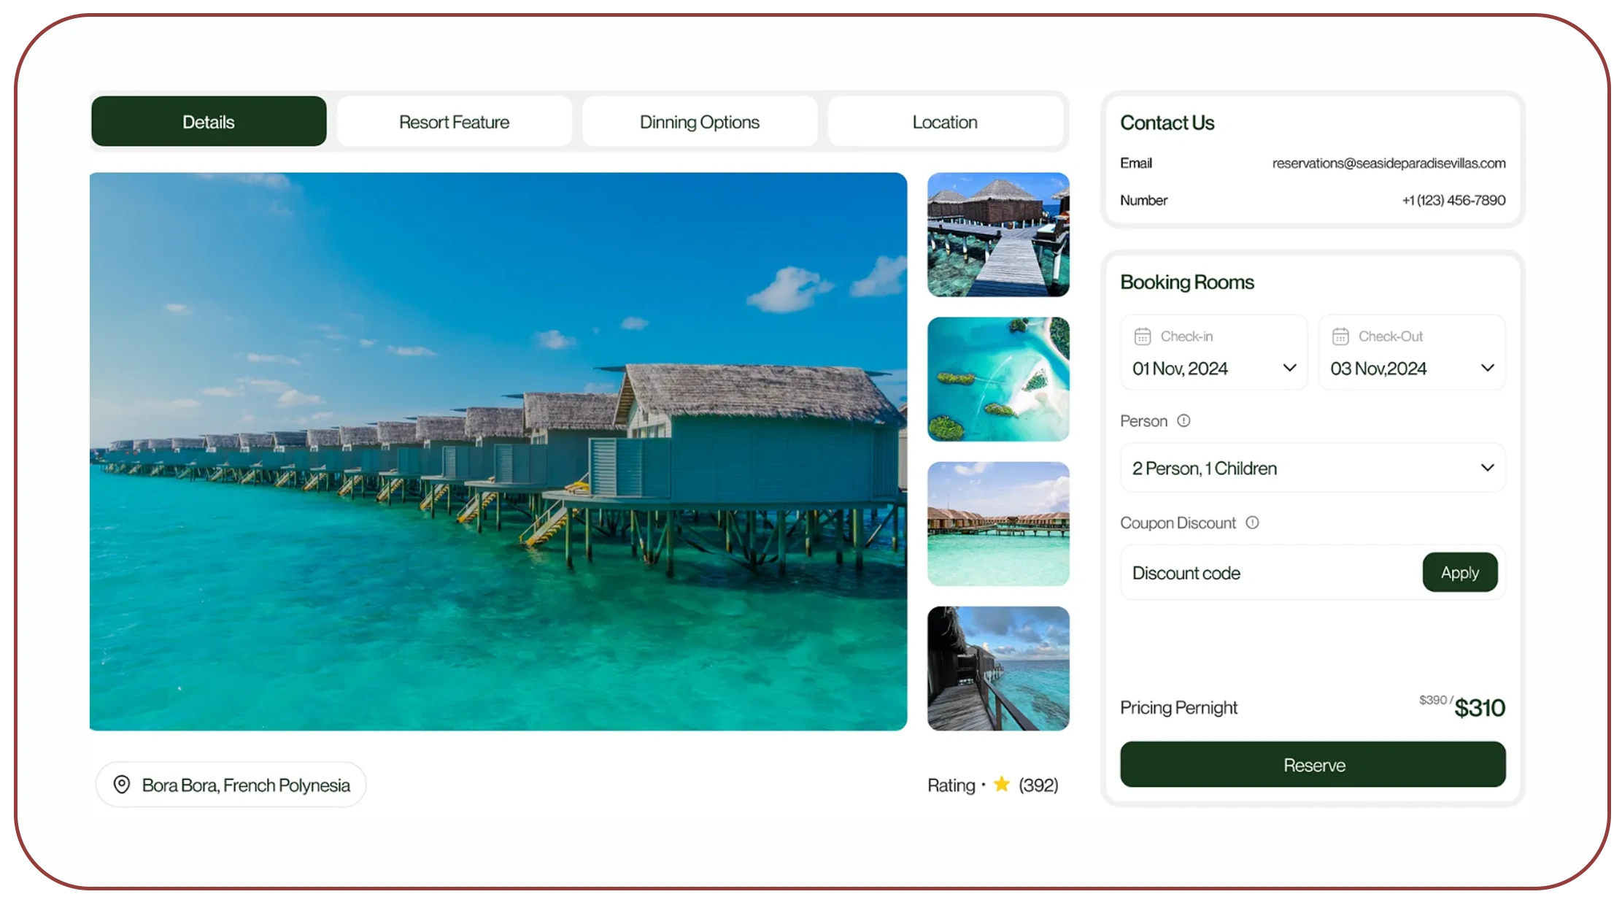View the aerial lagoon thumbnail
This screenshot has height=905, width=1622.
998,380
